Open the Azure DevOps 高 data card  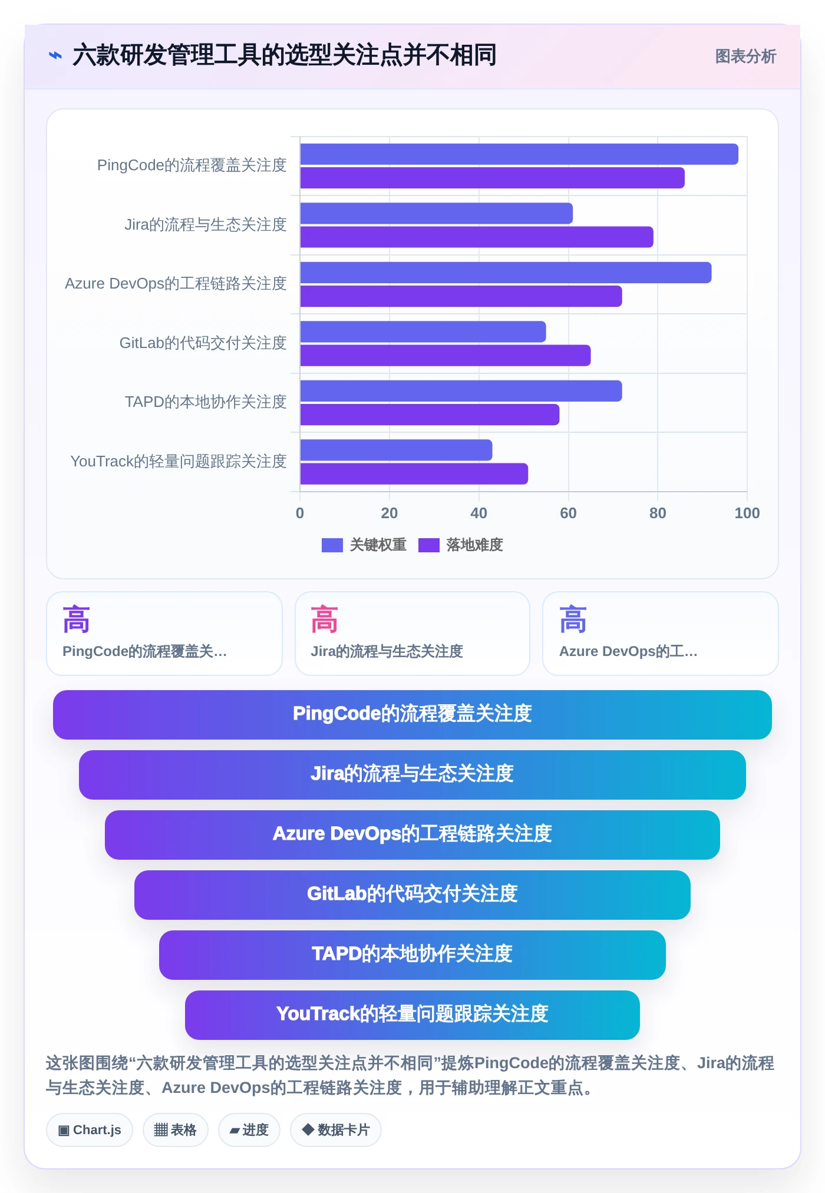tap(661, 634)
